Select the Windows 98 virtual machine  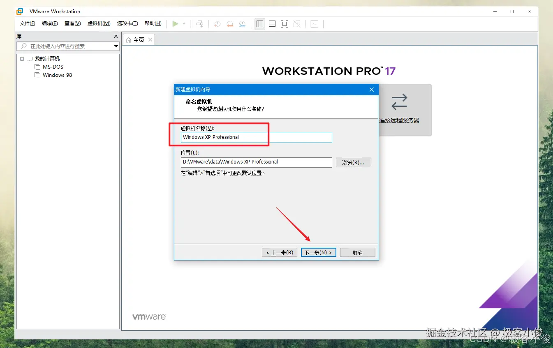57,75
